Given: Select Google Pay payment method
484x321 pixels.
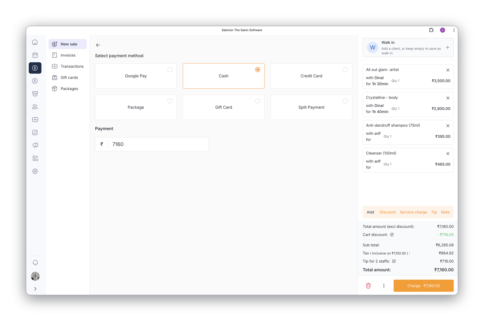Looking at the screenshot, I should tap(136, 76).
